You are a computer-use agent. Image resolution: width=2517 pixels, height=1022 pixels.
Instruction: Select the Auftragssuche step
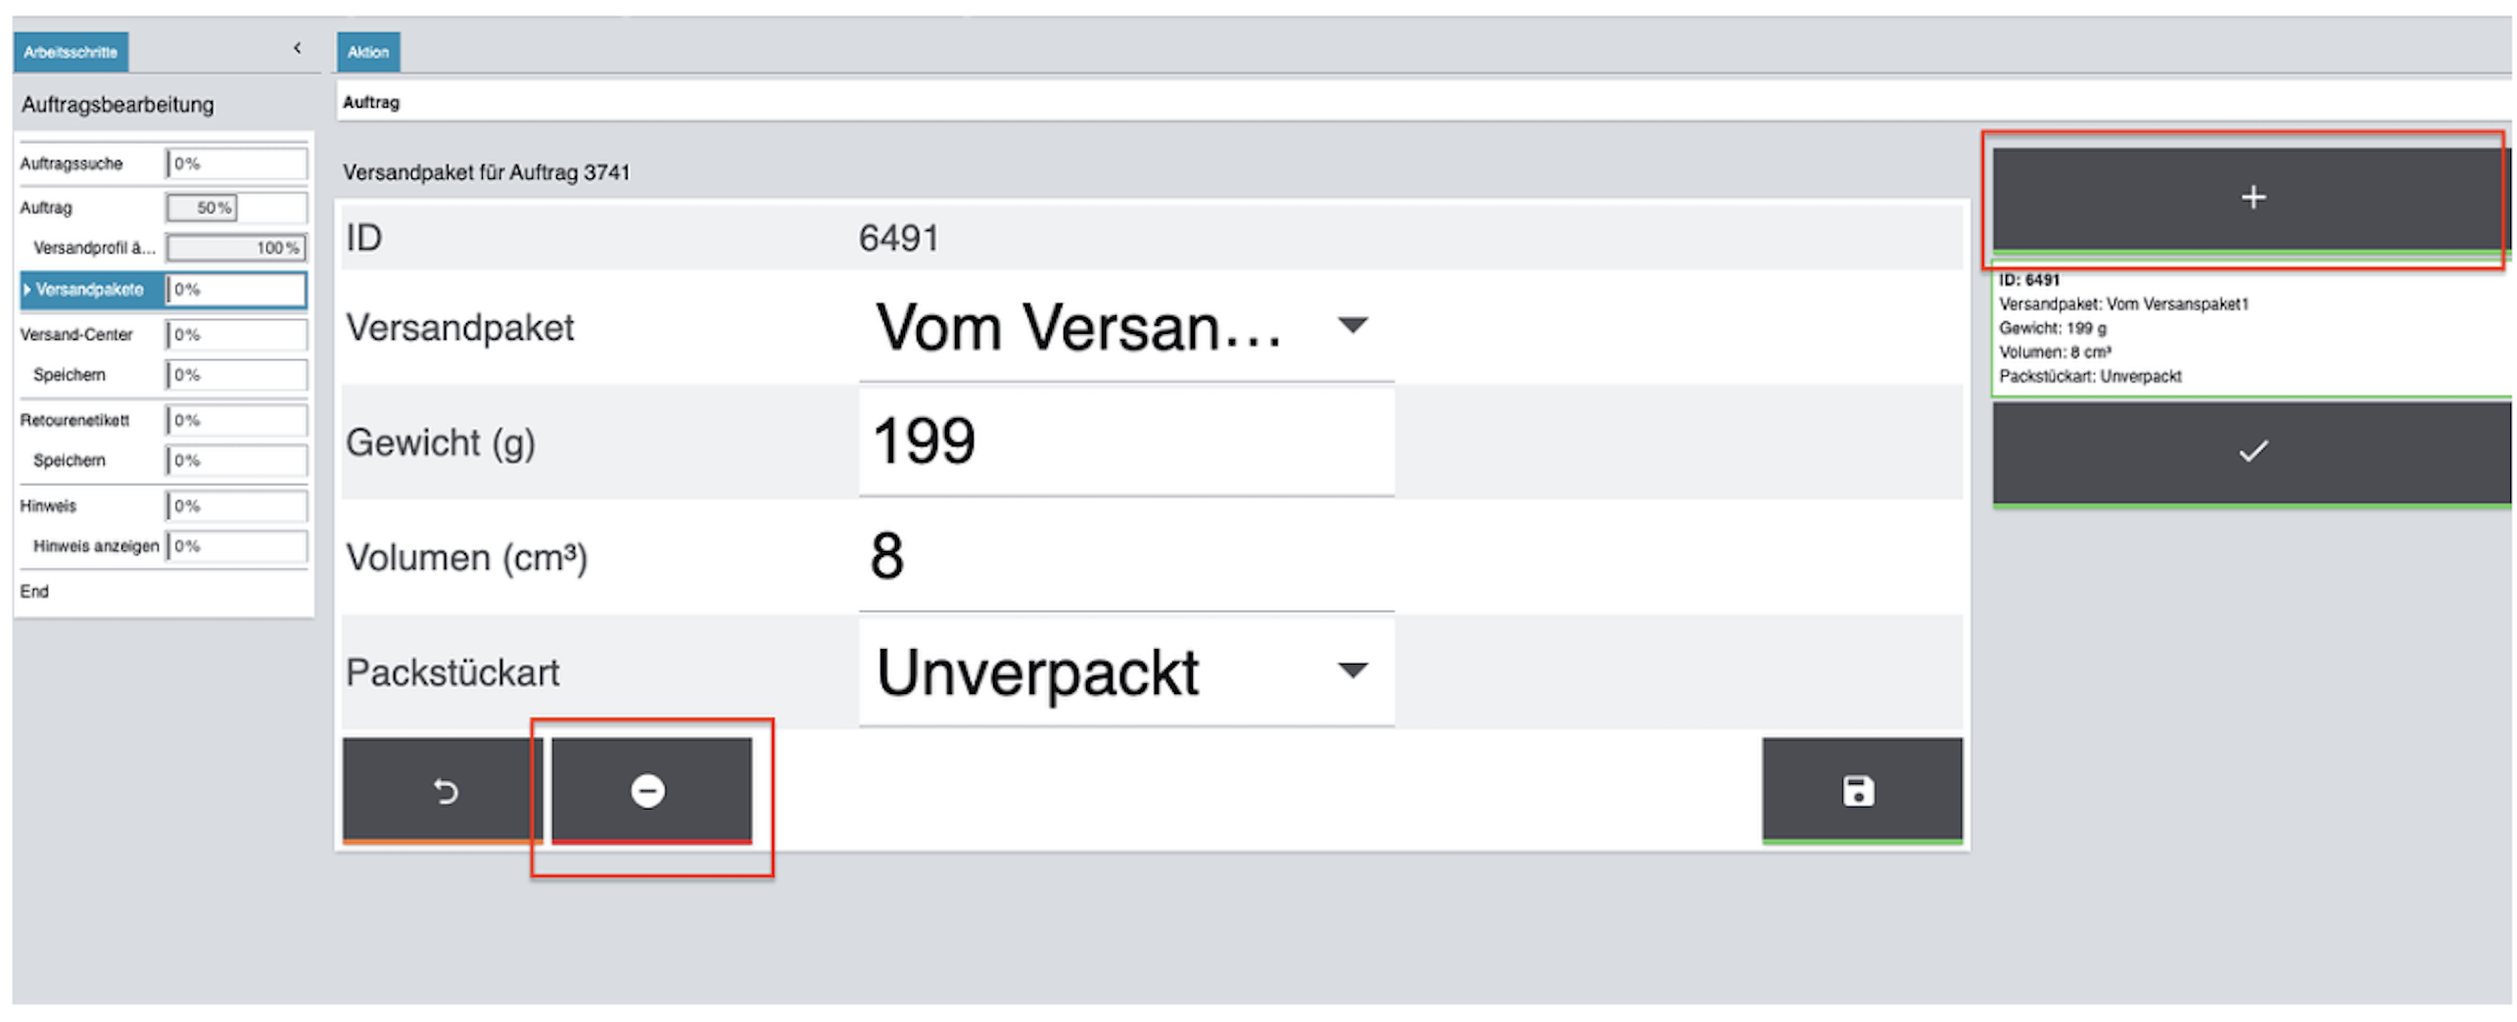[x=71, y=163]
